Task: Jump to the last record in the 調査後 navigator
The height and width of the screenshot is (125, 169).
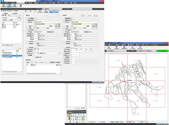Action: pyautogui.click(x=97, y=16)
